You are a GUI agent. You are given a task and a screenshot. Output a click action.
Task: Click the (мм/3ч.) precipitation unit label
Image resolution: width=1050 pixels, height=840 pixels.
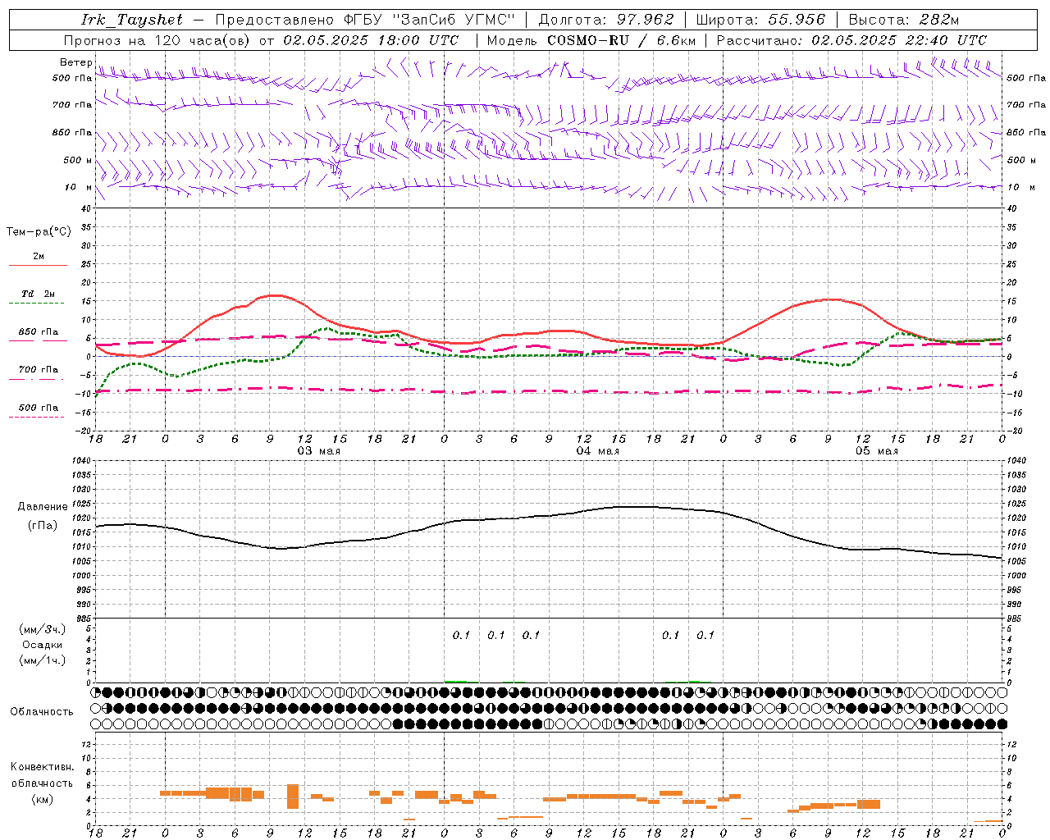coord(43,629)
